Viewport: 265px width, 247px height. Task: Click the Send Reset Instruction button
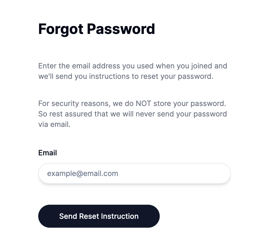tap(99, 216)
